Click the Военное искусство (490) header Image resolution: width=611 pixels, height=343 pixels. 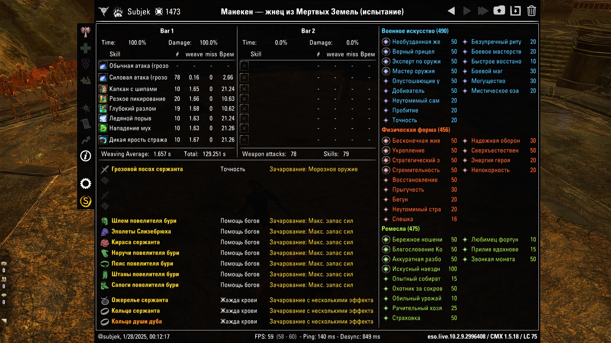pos(415,31)
